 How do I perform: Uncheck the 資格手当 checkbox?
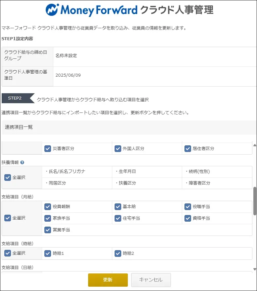(188, 218)
